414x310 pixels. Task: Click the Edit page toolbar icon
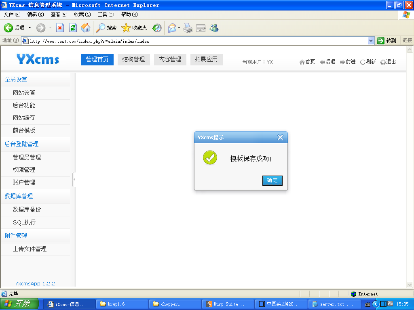coord(201,28)
